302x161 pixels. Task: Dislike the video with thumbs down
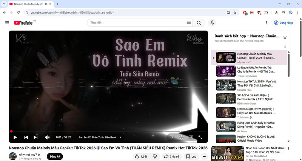(x=155, y=156)
